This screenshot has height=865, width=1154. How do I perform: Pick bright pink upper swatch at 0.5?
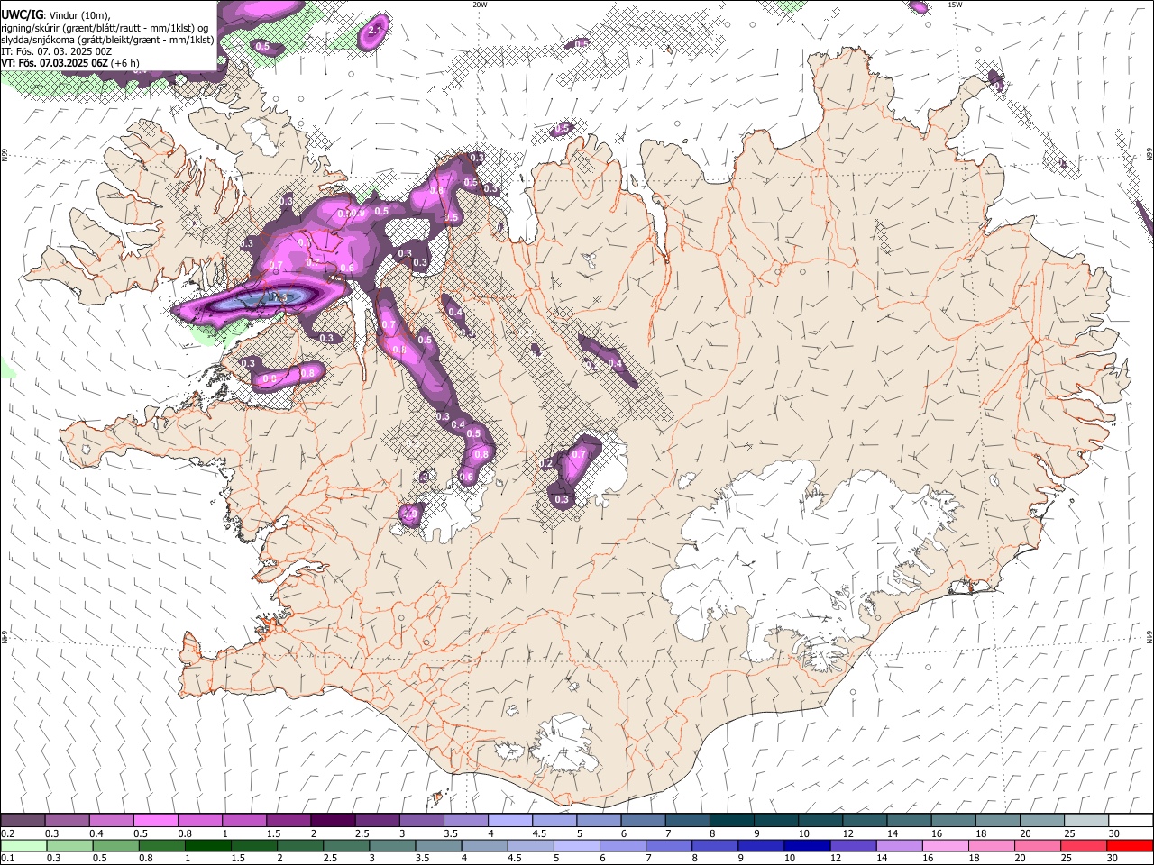pyautogui.click(x=155, y=821)
